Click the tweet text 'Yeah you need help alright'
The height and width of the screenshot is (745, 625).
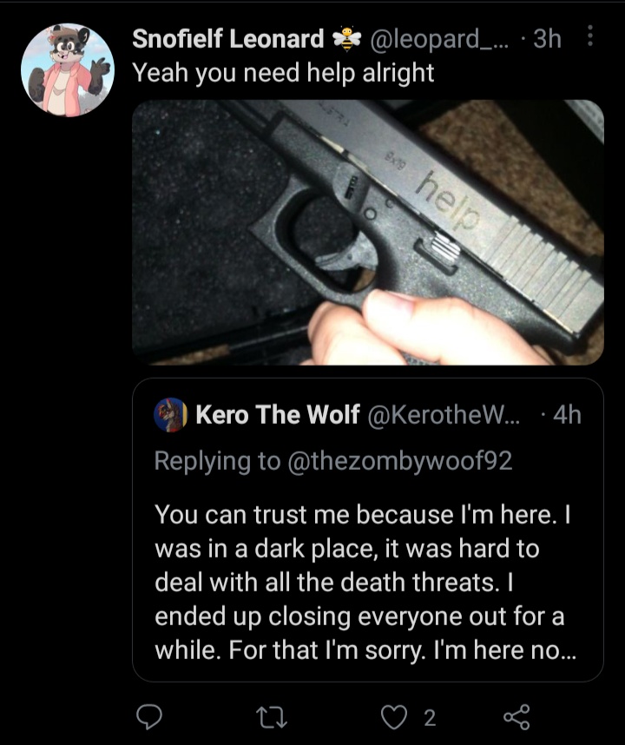pyautogui.click(x=283, y=73)
